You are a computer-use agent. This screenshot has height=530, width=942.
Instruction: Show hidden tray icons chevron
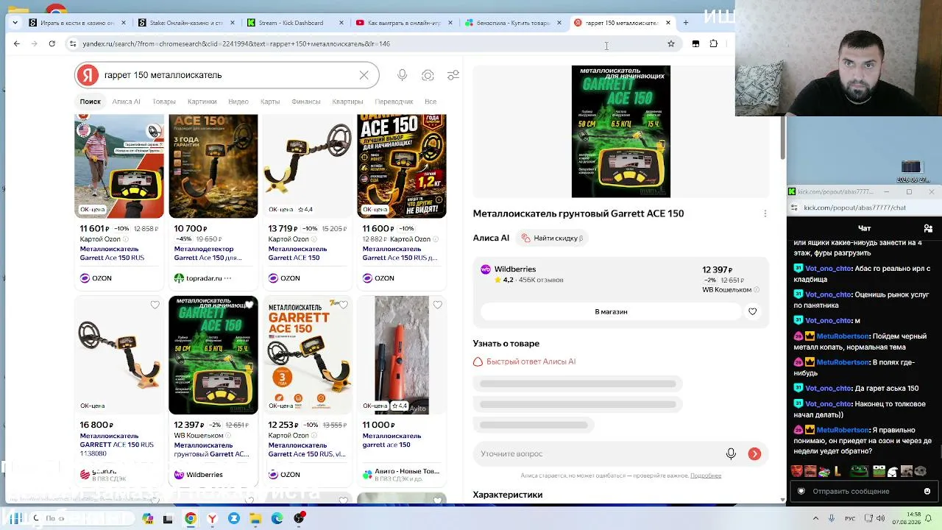click(815, 518)
